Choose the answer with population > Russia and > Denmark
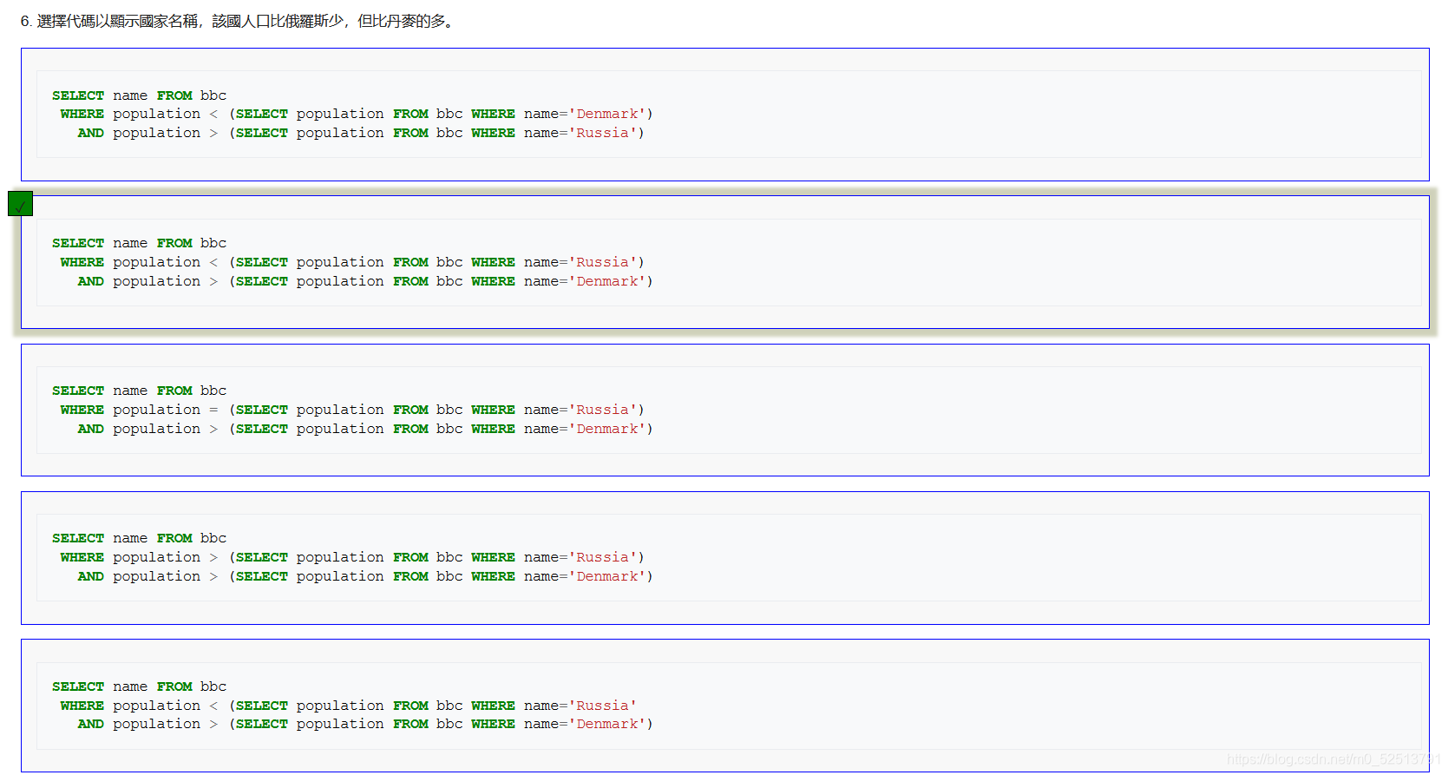Screen dimensions: 1448x775 coord(724,558)
